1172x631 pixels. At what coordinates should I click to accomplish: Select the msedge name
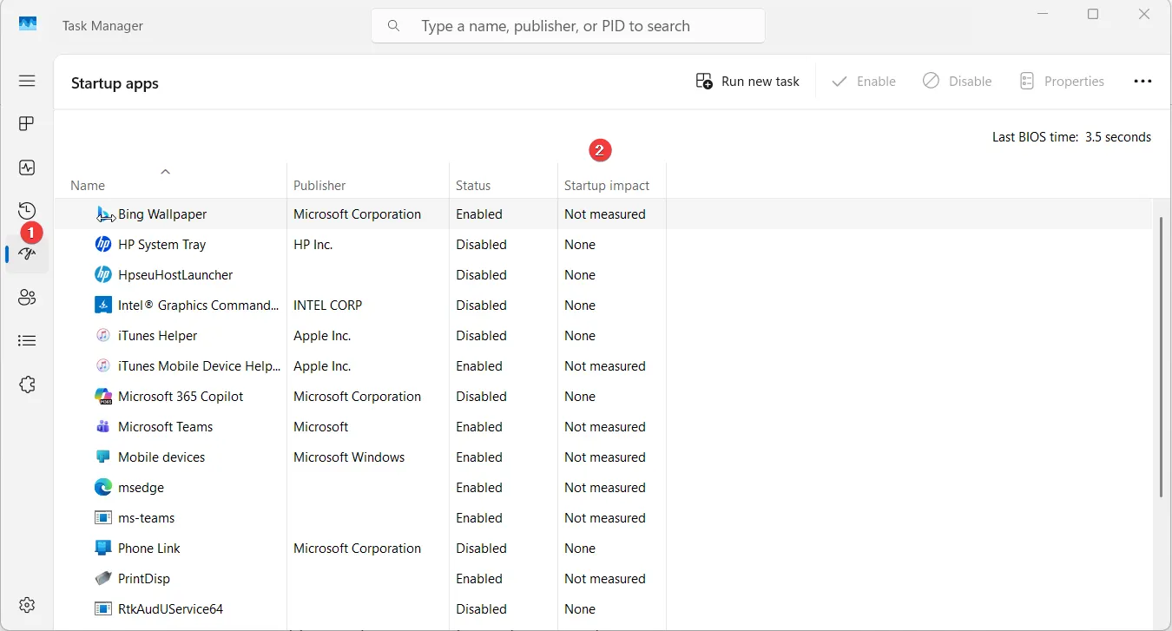(x=141, y=488)
